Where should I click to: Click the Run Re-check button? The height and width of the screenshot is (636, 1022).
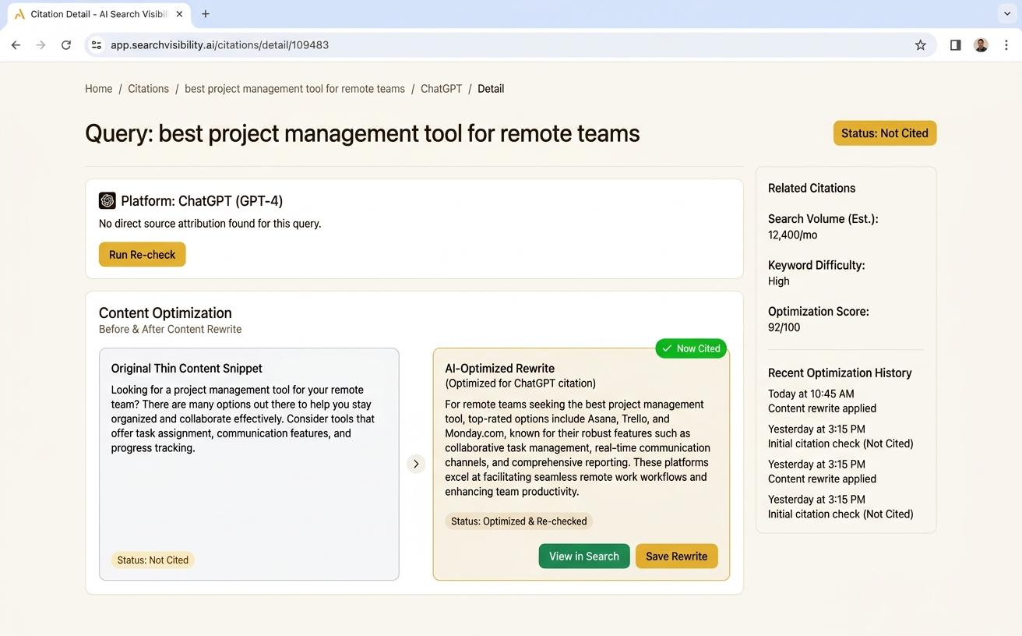pyautogui.click(x=142, y=255)
